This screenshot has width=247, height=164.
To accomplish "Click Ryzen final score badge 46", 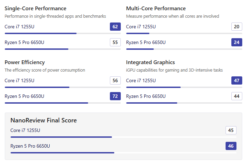I will (x=231, y=146).
